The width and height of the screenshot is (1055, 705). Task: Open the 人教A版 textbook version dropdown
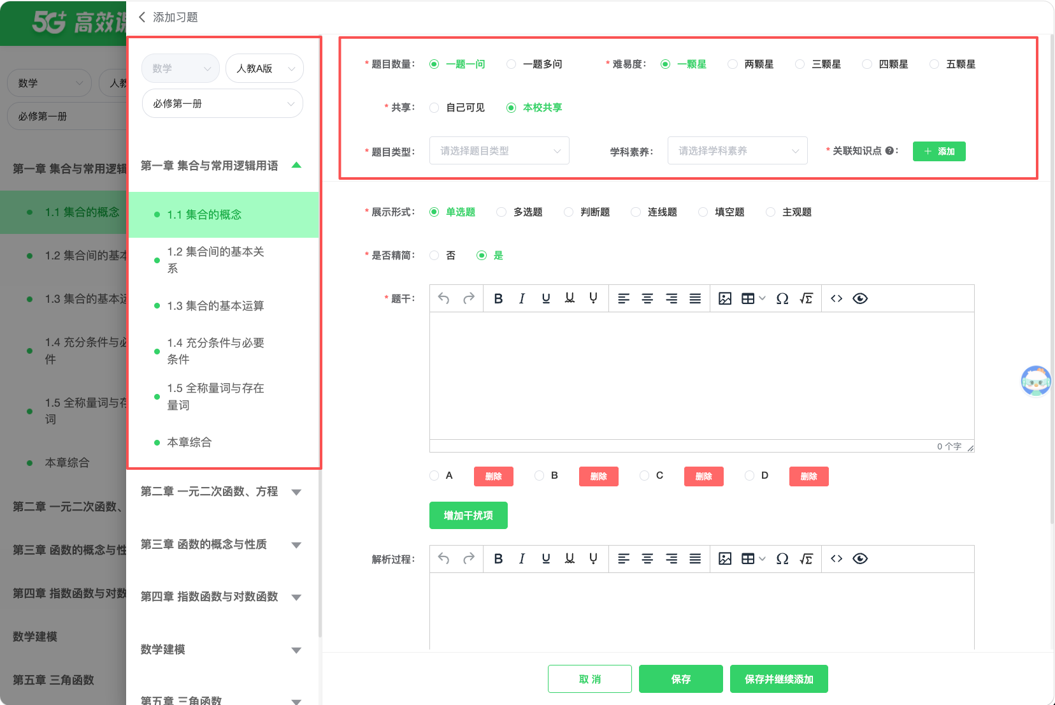click(x=264, y=68)
